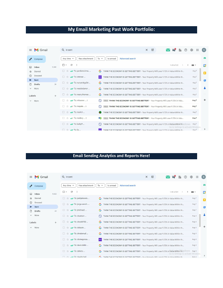The width and height of the screenshot is (223, 288).
Task: Click green envelope extension icon in Analytics Gmail
Action: [x=168, y=177]
